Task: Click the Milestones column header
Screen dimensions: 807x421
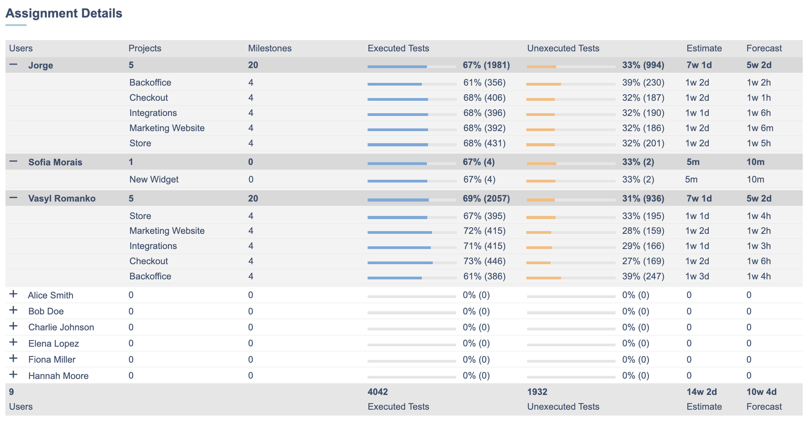Action: point(269,48)
